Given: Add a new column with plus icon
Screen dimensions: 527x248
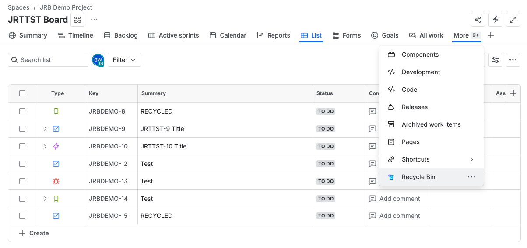Looking at the screenshot, I should coord(513,93).
